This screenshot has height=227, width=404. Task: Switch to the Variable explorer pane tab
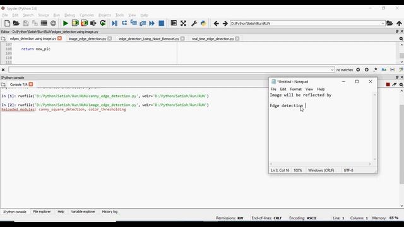coord(83,212)
